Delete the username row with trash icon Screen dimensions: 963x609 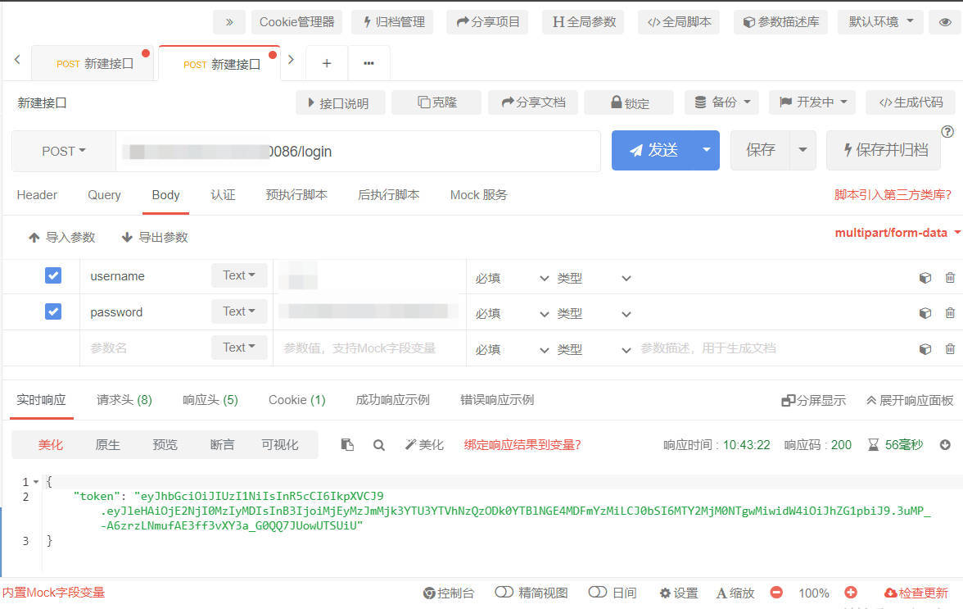950,278
